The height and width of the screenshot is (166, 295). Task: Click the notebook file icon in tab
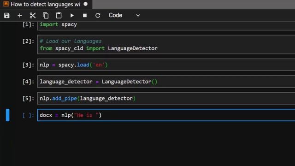tap(6, 4)
